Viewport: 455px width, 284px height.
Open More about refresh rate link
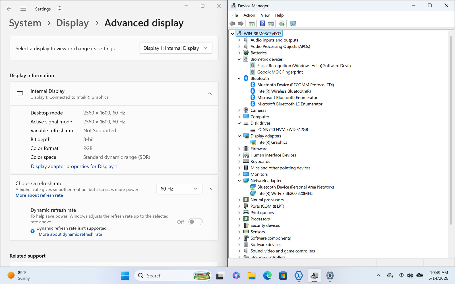[39, 195]
